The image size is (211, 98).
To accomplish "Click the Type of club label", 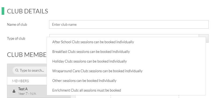I will coord(16,38).
